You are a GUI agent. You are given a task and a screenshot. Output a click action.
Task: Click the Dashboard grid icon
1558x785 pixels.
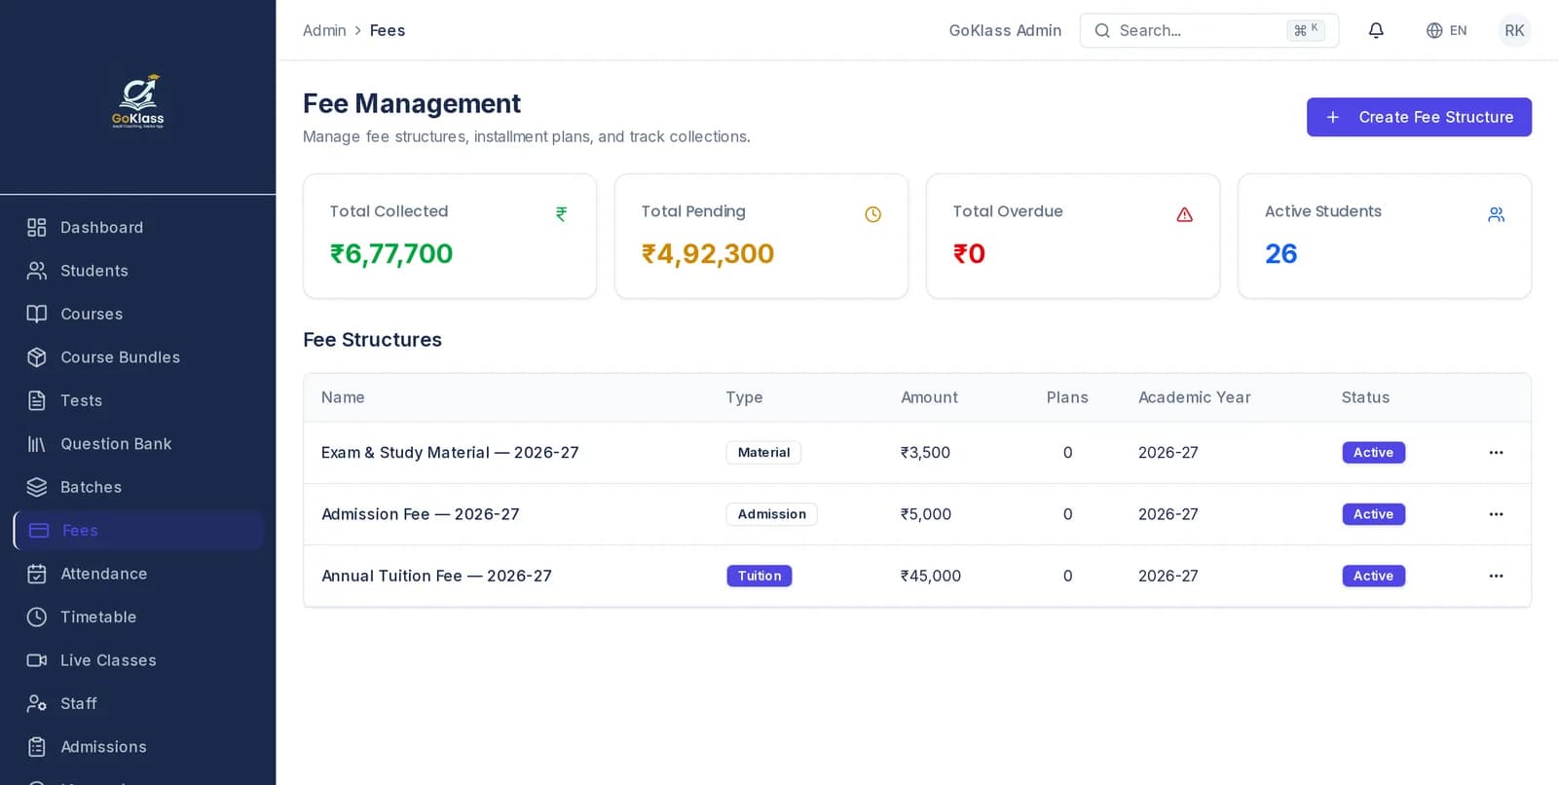point(37,227)
